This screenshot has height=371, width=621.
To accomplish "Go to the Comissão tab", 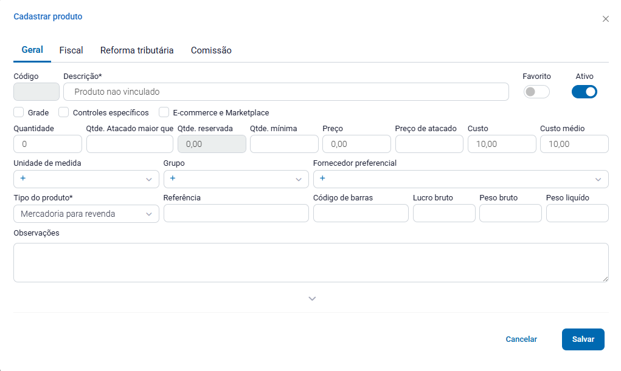I will [x=211, y=50].
